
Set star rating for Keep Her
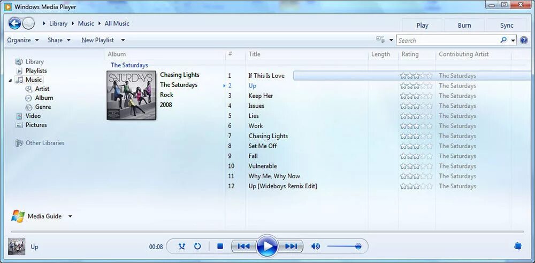click(x=416, y=96)
